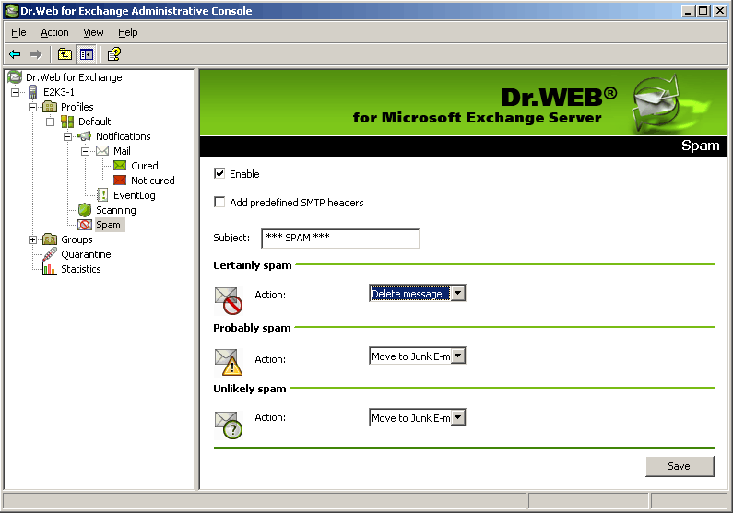733x513 pixels.
Task: Open the Help toolbar icon
Action: pyautogui.click(x=114, y=54)
